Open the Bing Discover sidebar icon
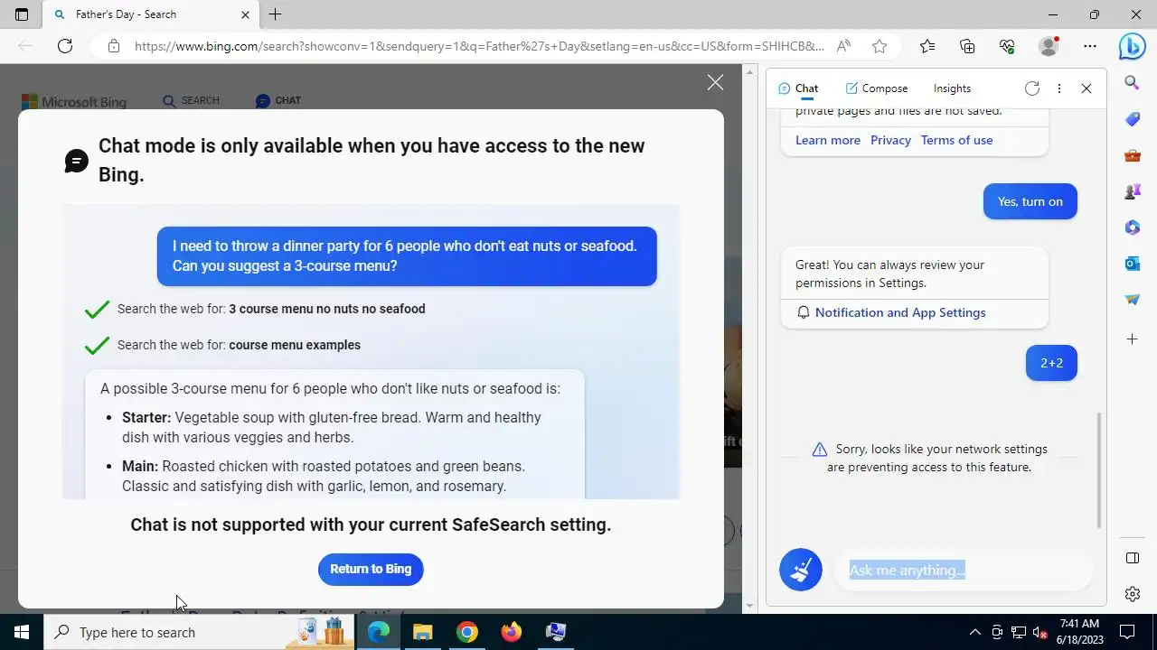This screenshot has height=650, width=1157. (1132, 46)
